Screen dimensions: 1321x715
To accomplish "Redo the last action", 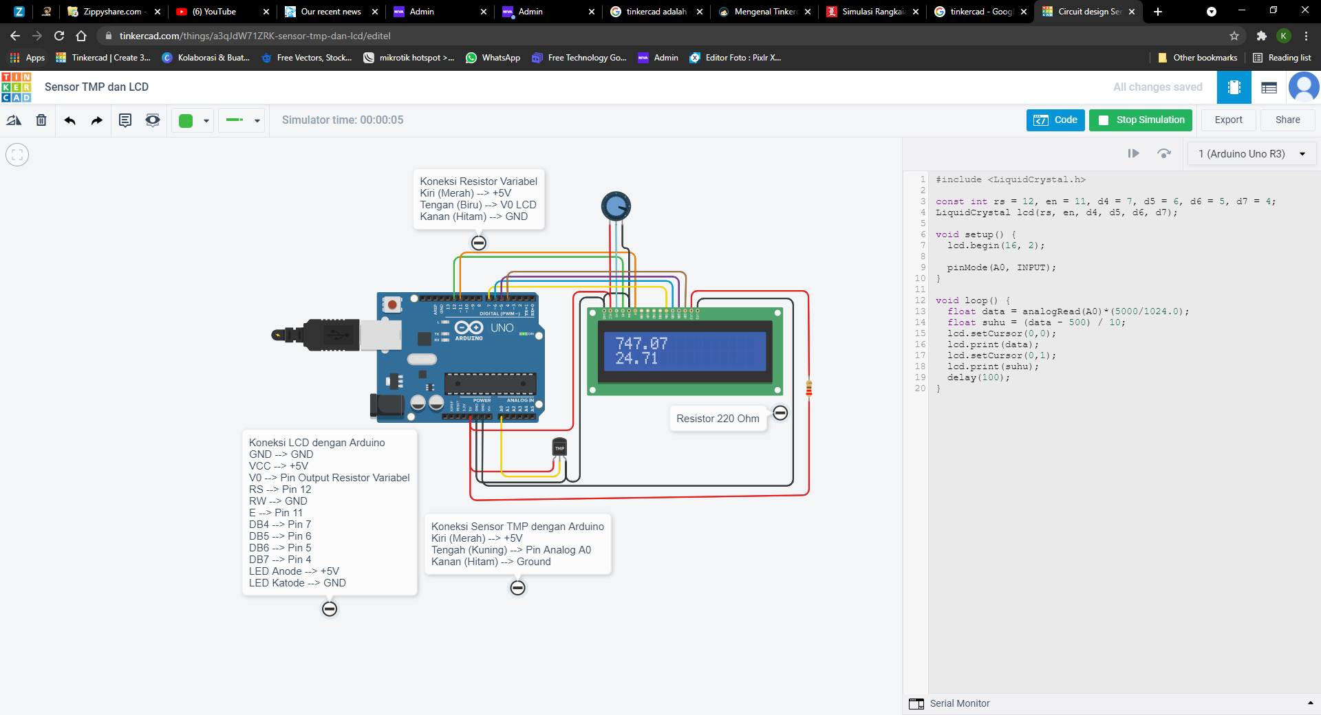I will (97, 120).
